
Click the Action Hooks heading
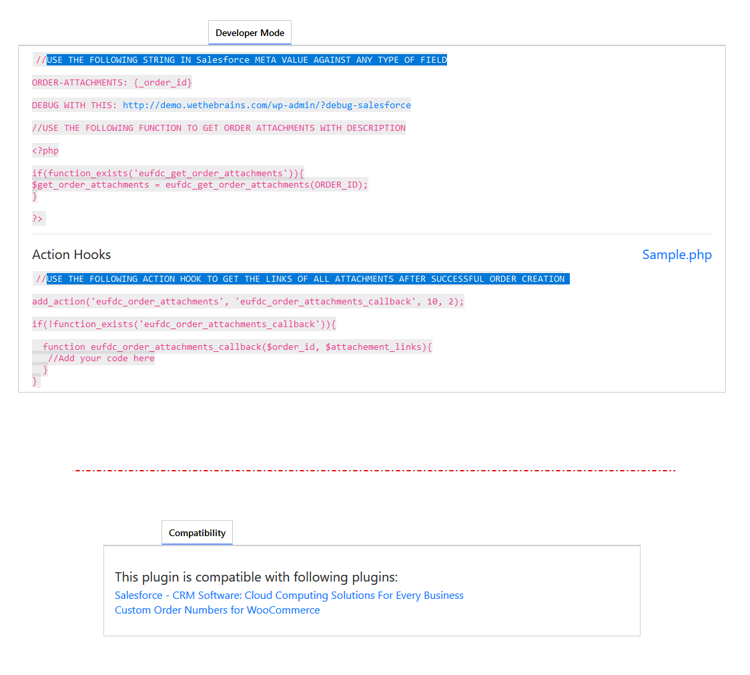point(71,254)
